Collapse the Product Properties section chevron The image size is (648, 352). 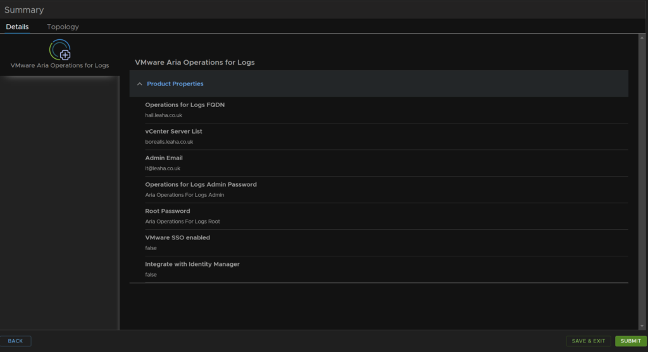pos(140,84)
